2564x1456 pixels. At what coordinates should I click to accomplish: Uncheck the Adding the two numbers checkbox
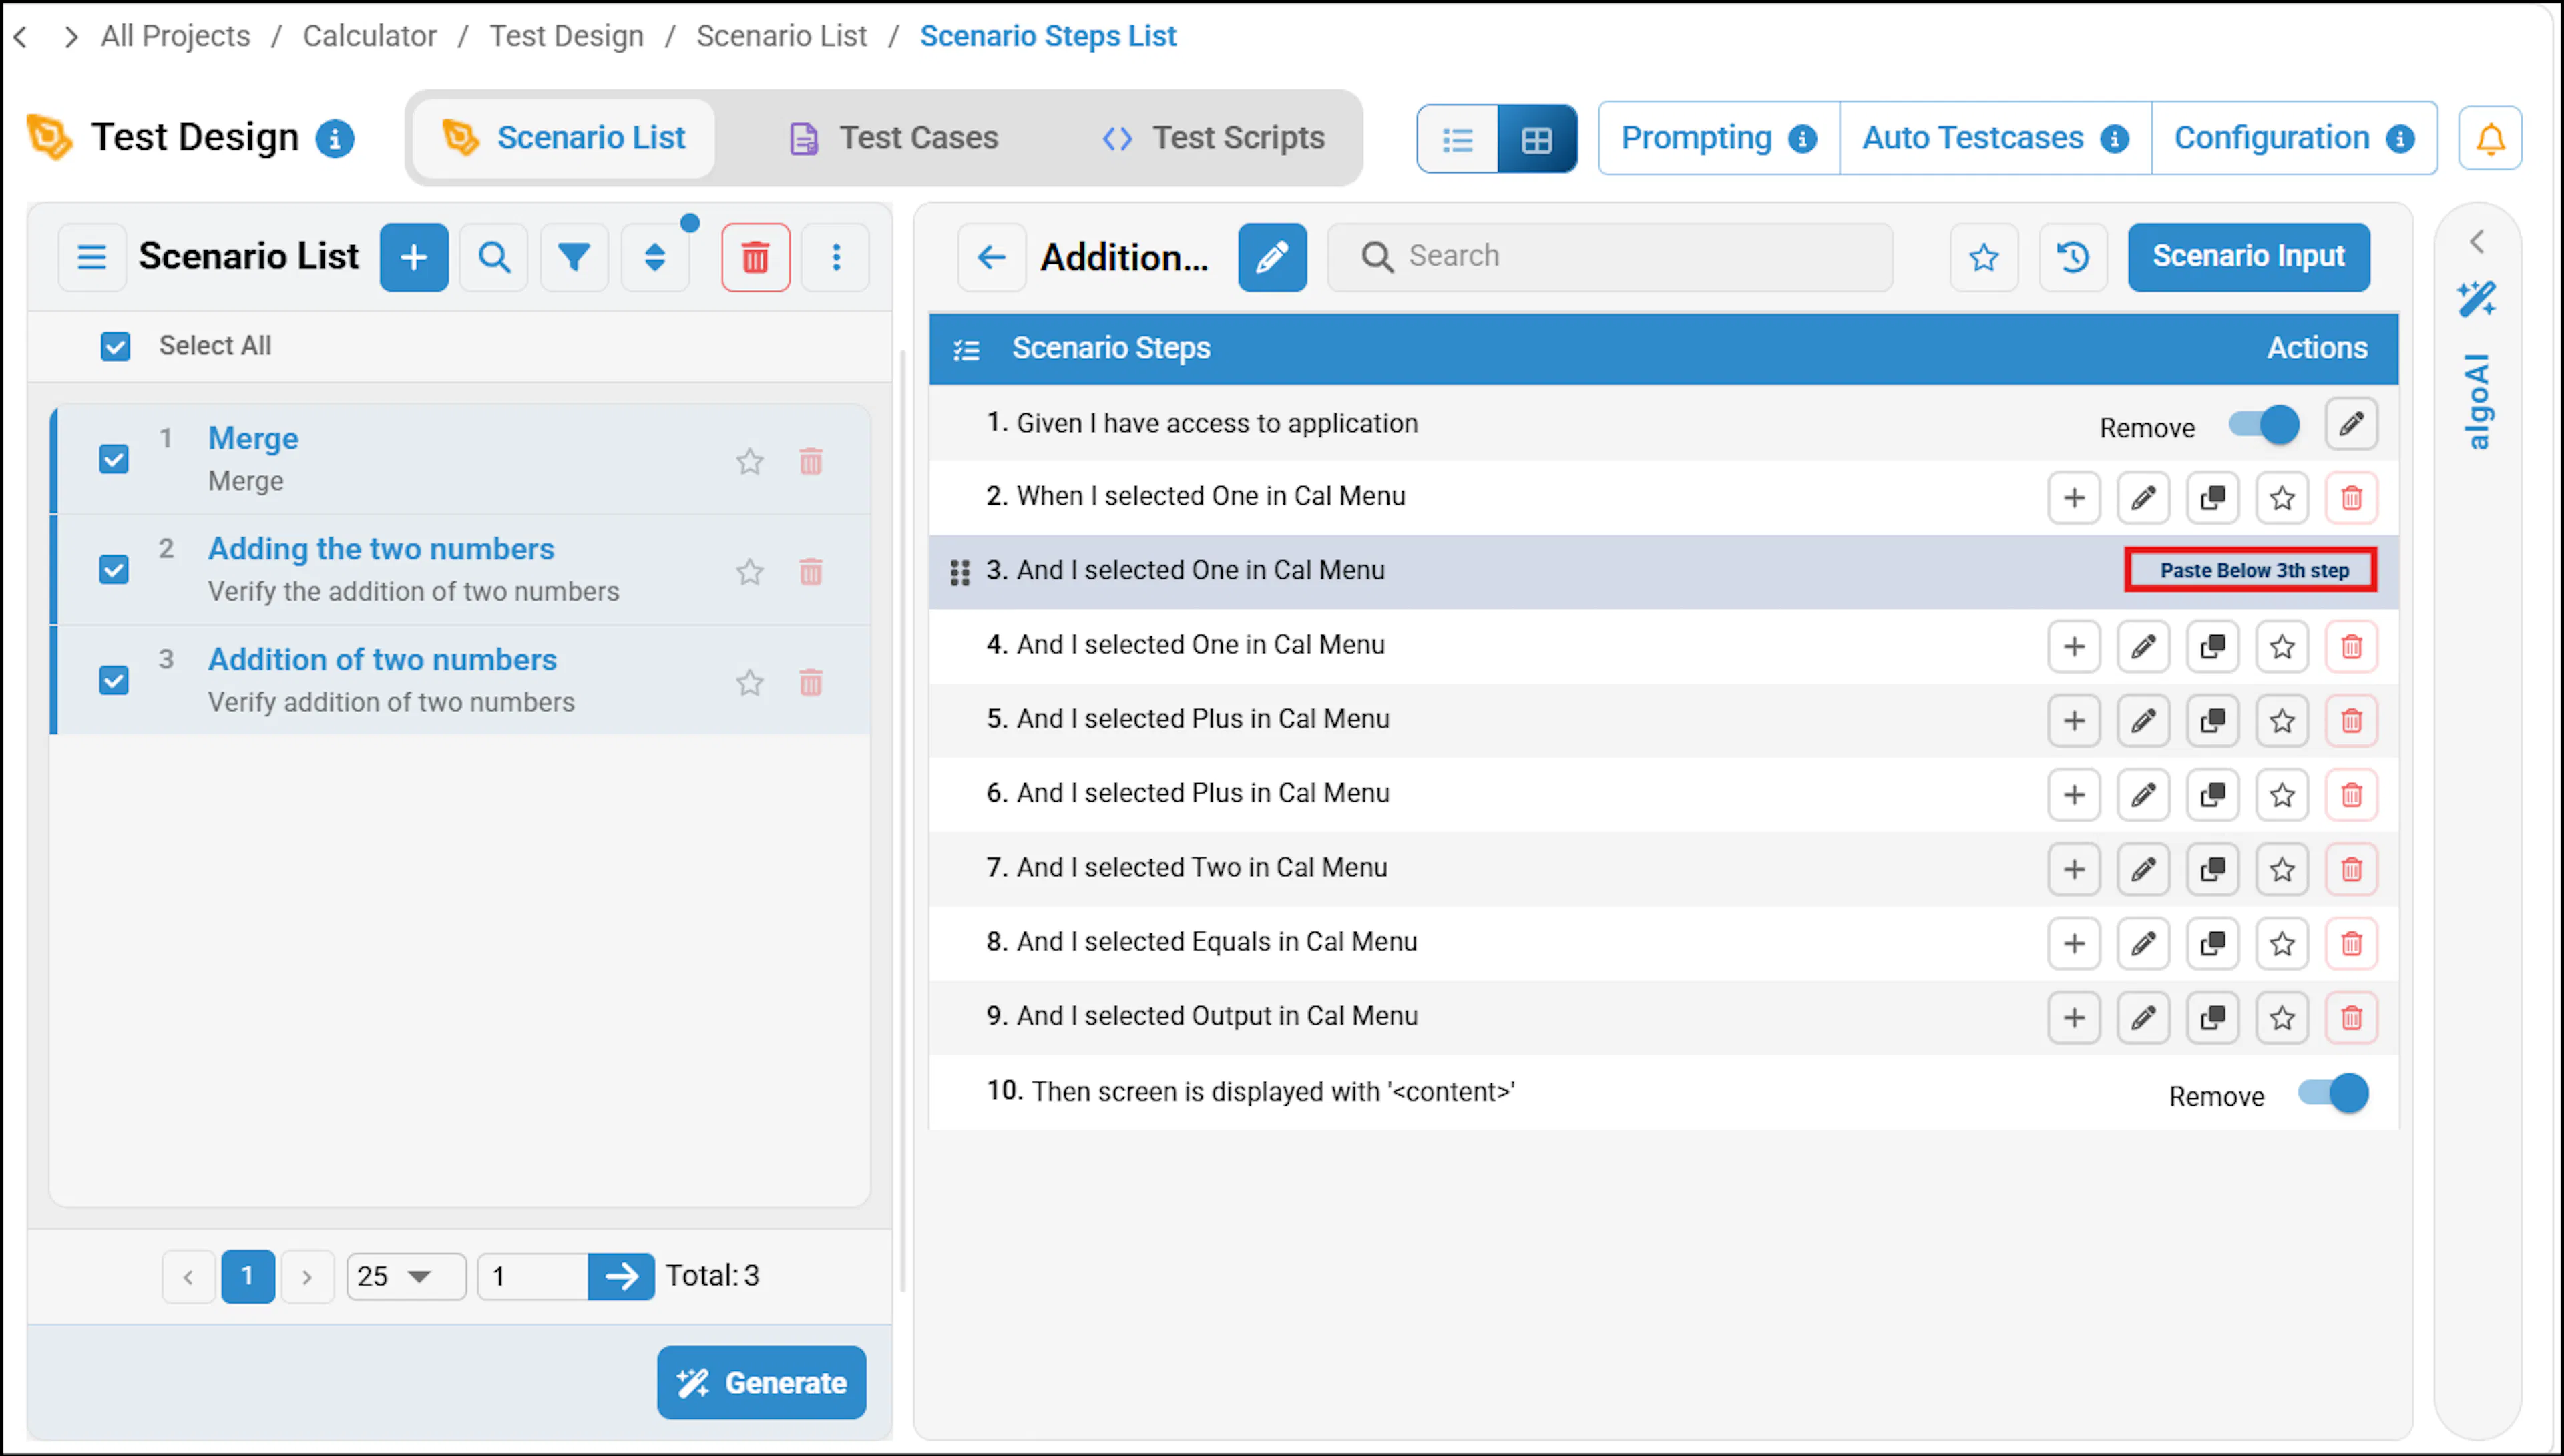(x=114, y=570)
